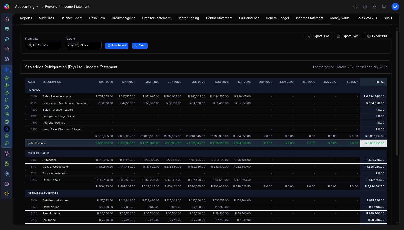404x230 pixels.
Task: Switch to the Cash Flow tab
Action: (x=97, y=18)
